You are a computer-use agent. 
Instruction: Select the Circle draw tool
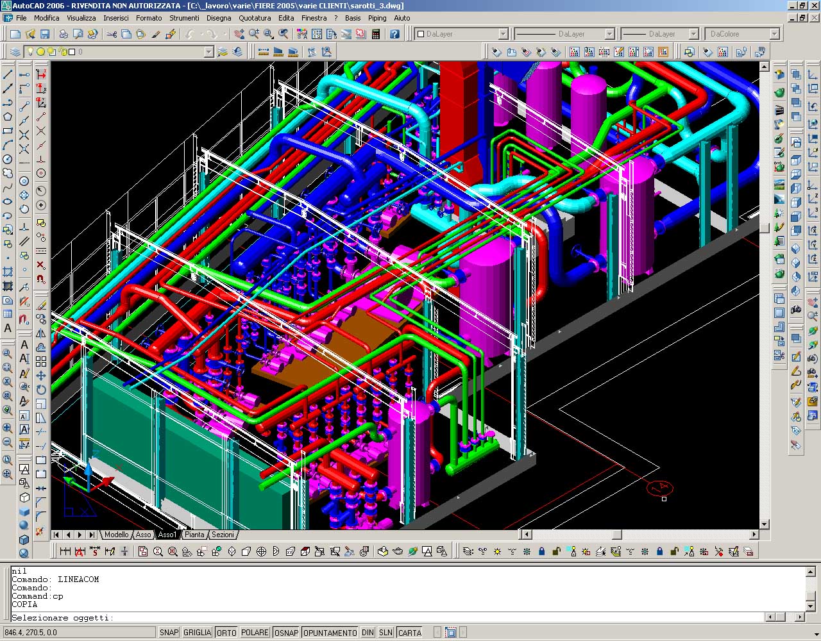[8, 159]
